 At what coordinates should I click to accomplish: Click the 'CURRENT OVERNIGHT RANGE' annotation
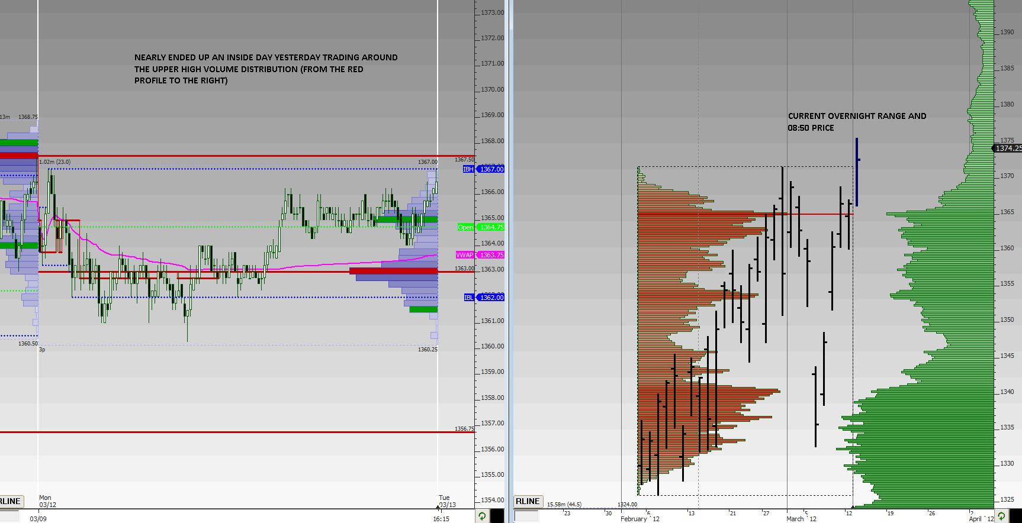857,122
